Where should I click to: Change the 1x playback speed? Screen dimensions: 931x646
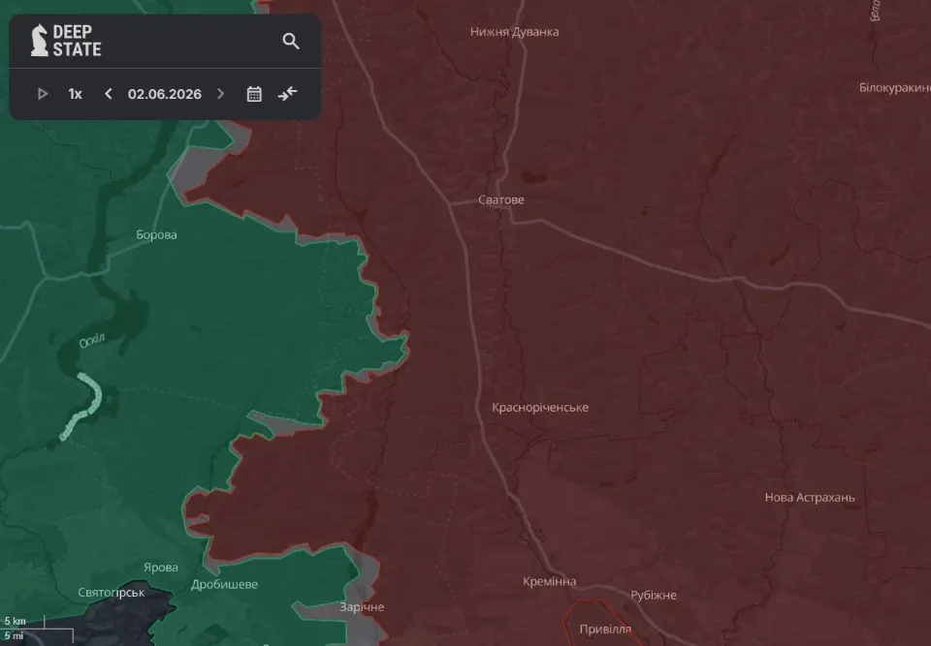point(75,94)
